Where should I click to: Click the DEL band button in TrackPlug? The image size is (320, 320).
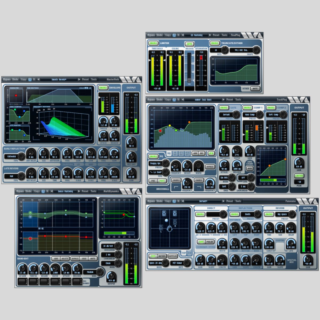[x=202, y=153]
